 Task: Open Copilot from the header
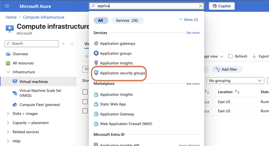click(222, 6)
